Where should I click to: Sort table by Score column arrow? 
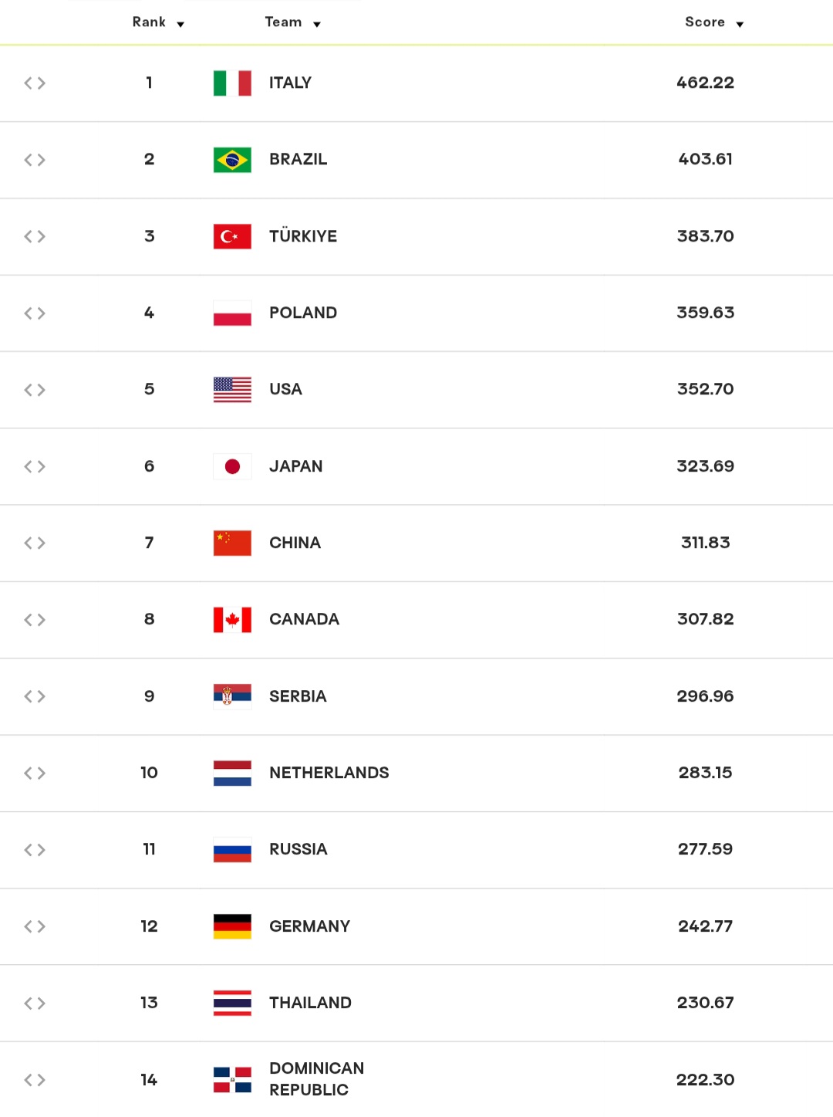740,25
